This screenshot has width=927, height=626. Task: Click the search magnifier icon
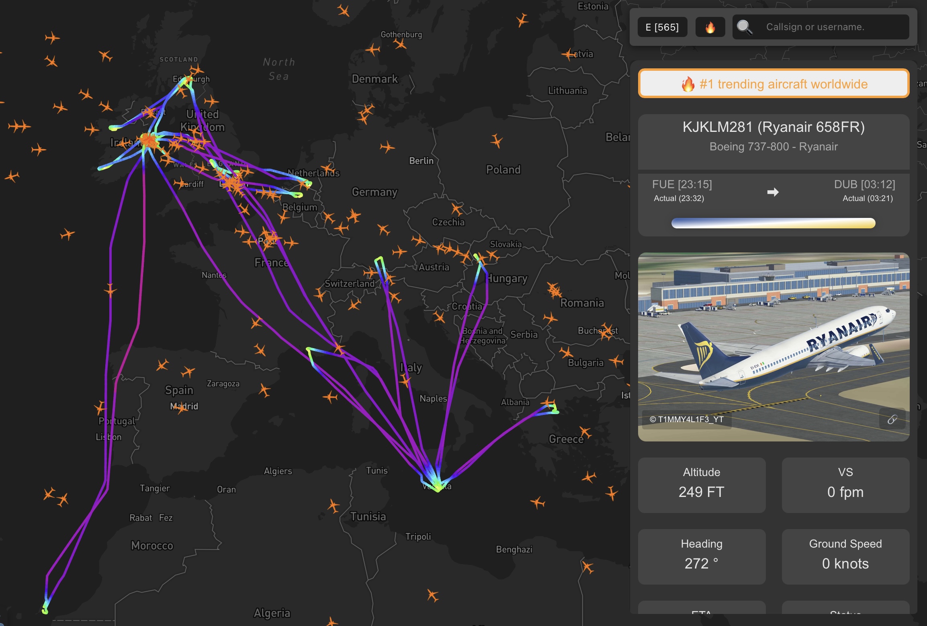pos(743,27)
